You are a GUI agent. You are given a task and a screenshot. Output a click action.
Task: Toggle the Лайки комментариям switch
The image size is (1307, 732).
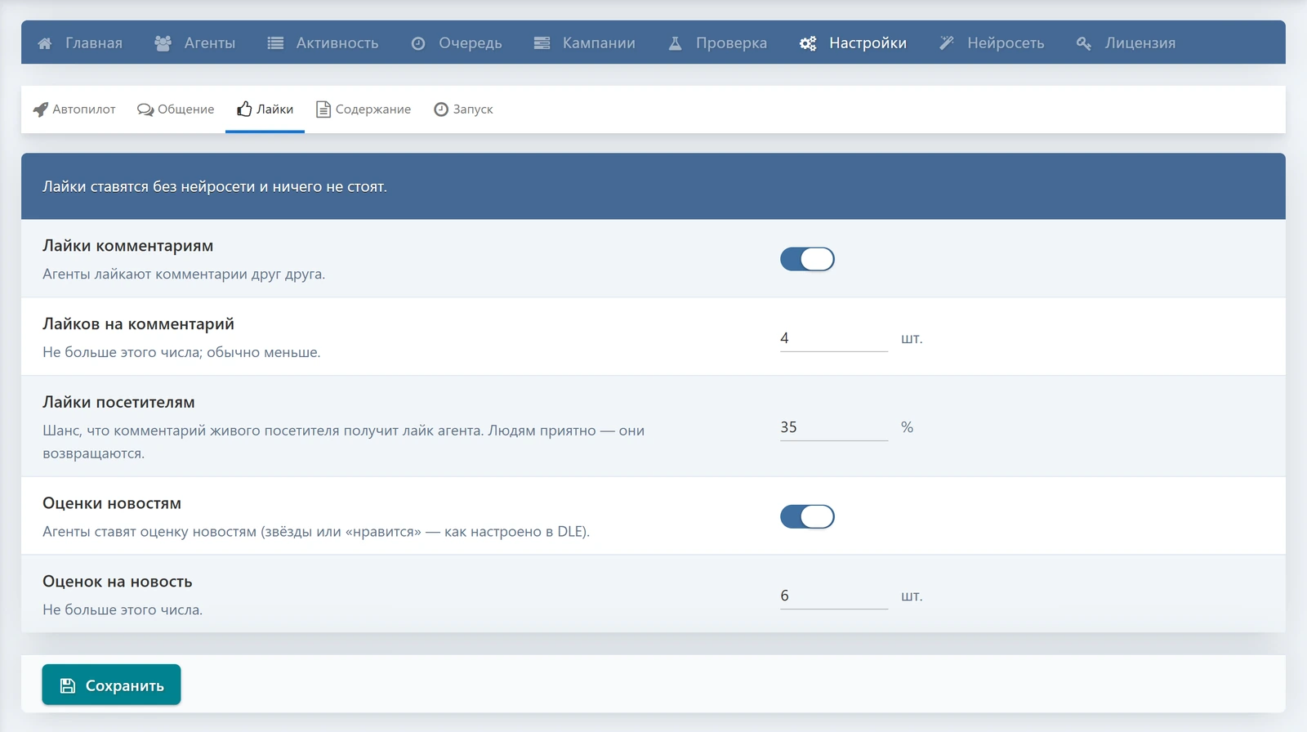807,259
